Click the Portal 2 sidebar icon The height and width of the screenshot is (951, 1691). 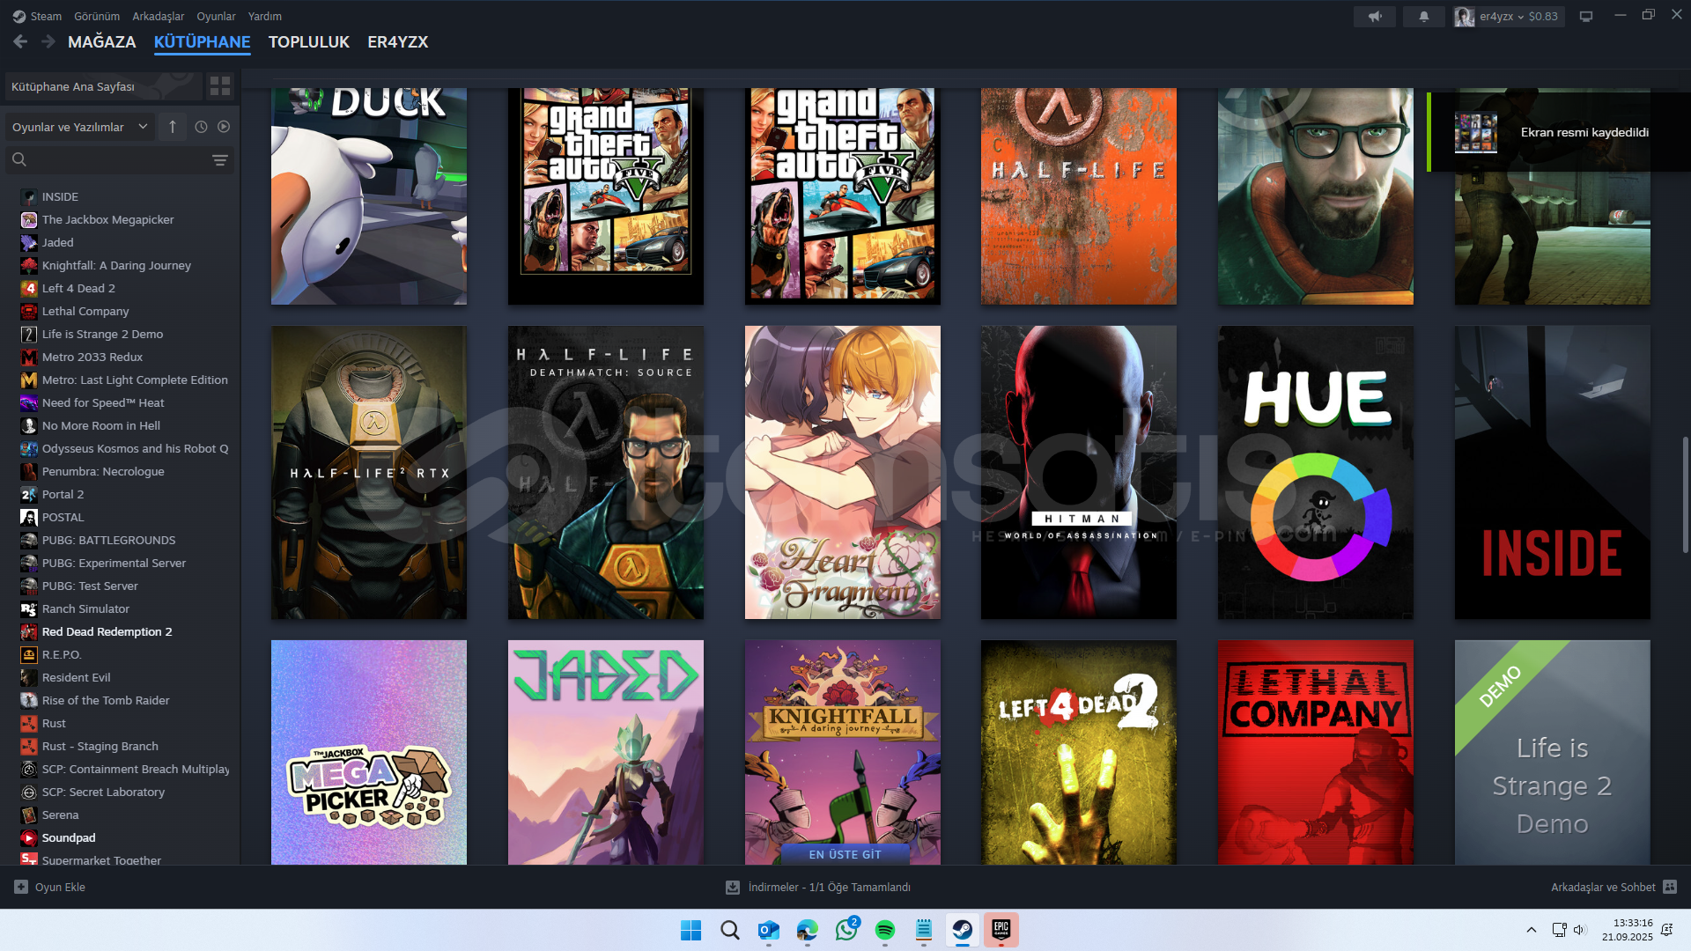29,494
